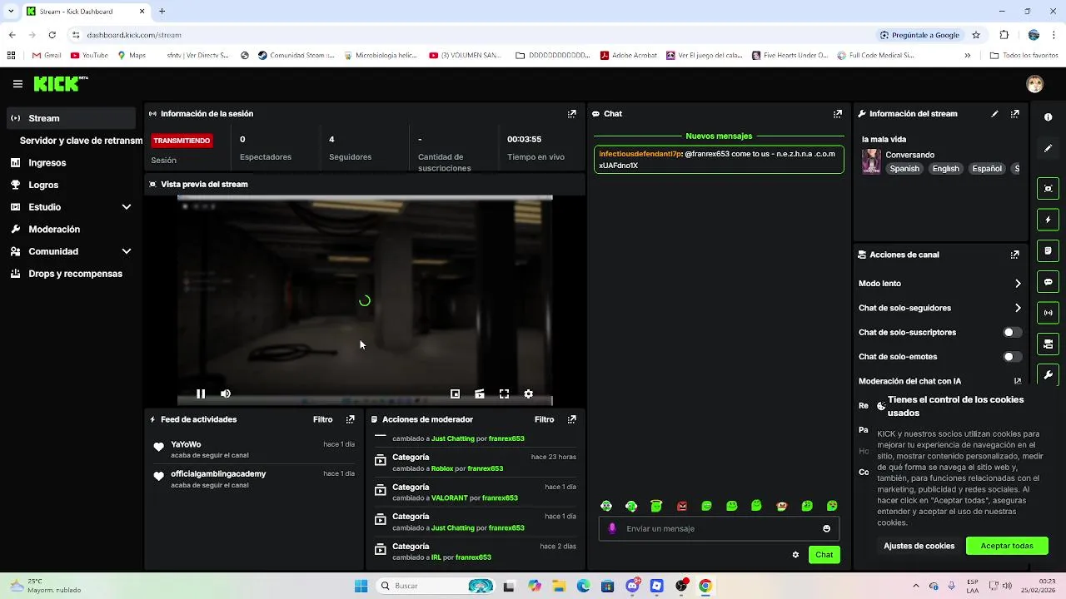Expand the Estudio sidebar section
Screen dimensions: 1066x599
point(127,207)
